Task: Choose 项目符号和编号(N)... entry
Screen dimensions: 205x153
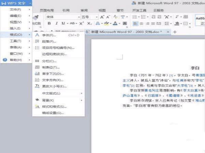Action: click(x=58, y=48)
